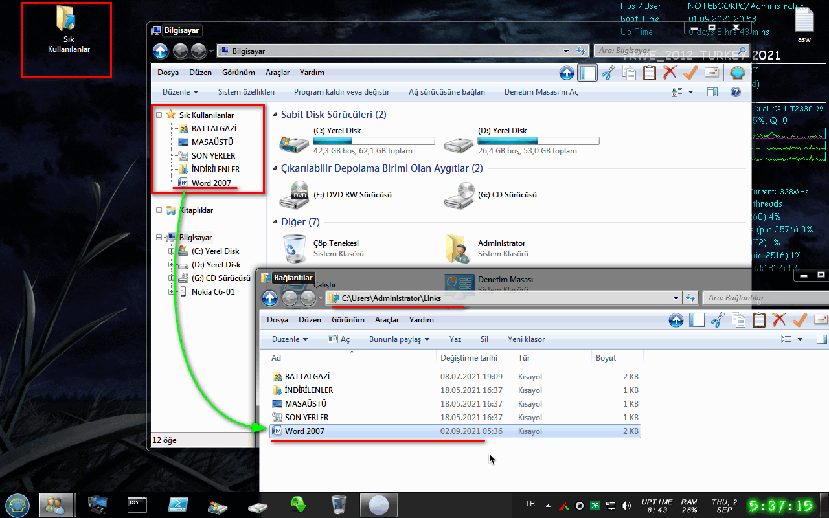Open the view options dropdown arrow in Bağlantılar
Viewport: 829px width, 518px height.
801,339
